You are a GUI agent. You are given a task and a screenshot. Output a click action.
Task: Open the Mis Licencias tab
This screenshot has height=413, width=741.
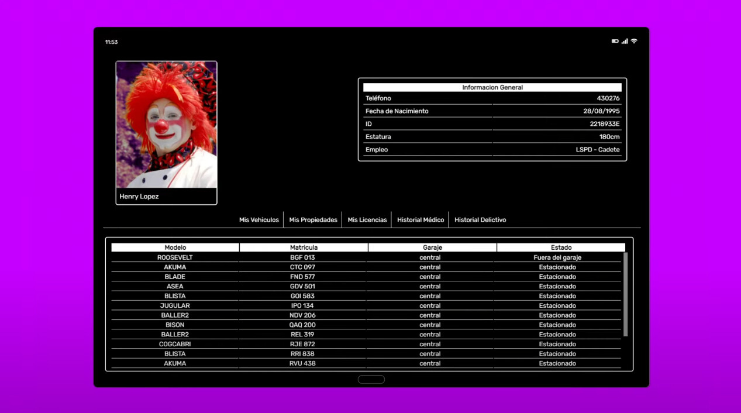click(367, 220)
